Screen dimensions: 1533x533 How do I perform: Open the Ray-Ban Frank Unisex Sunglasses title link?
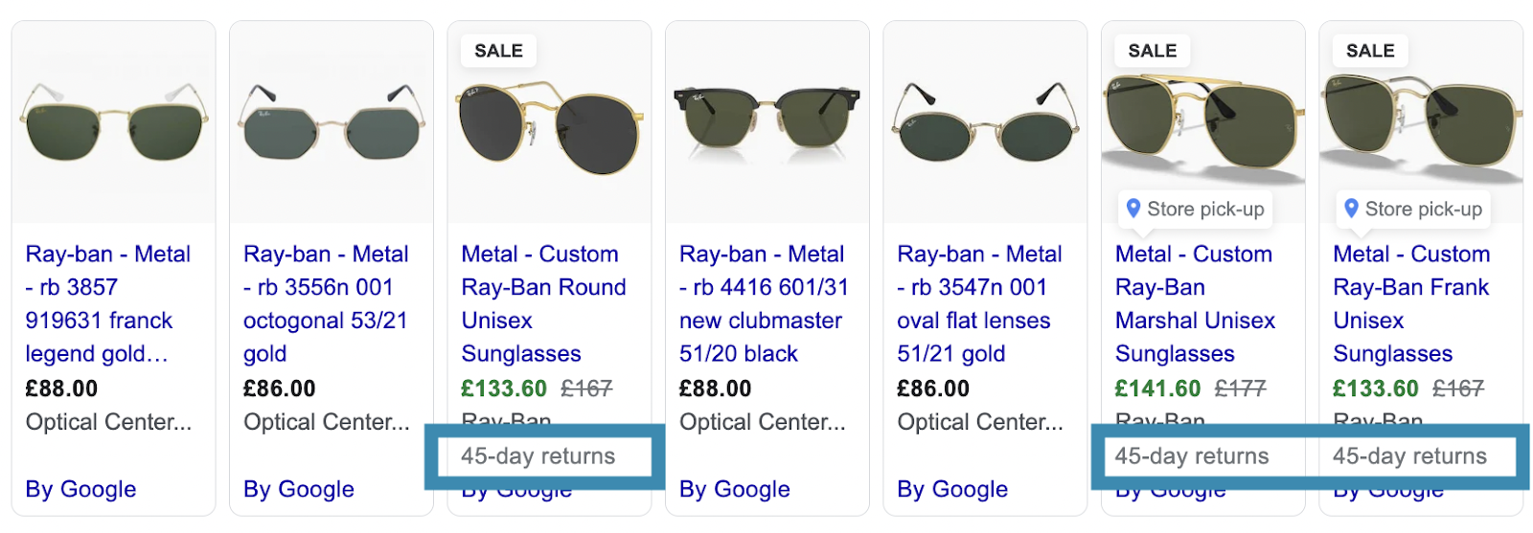pyautogui.click(x=1411, y=303)
